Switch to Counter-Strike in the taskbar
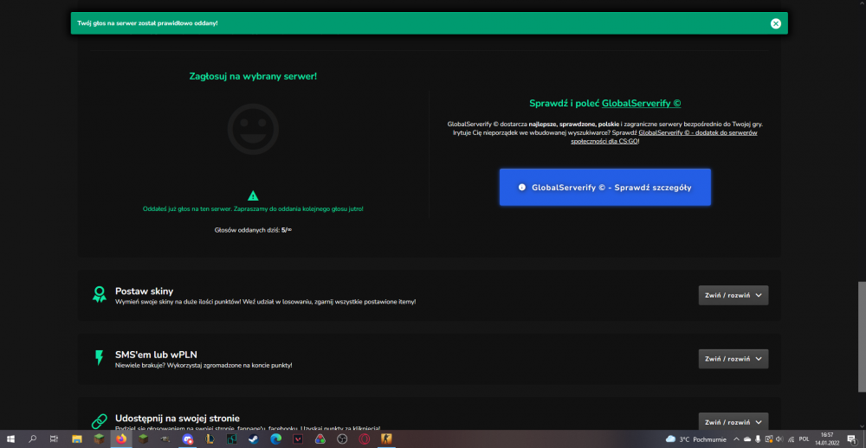Viewport: 866px width, 448px height. click(x=386, y=439)
